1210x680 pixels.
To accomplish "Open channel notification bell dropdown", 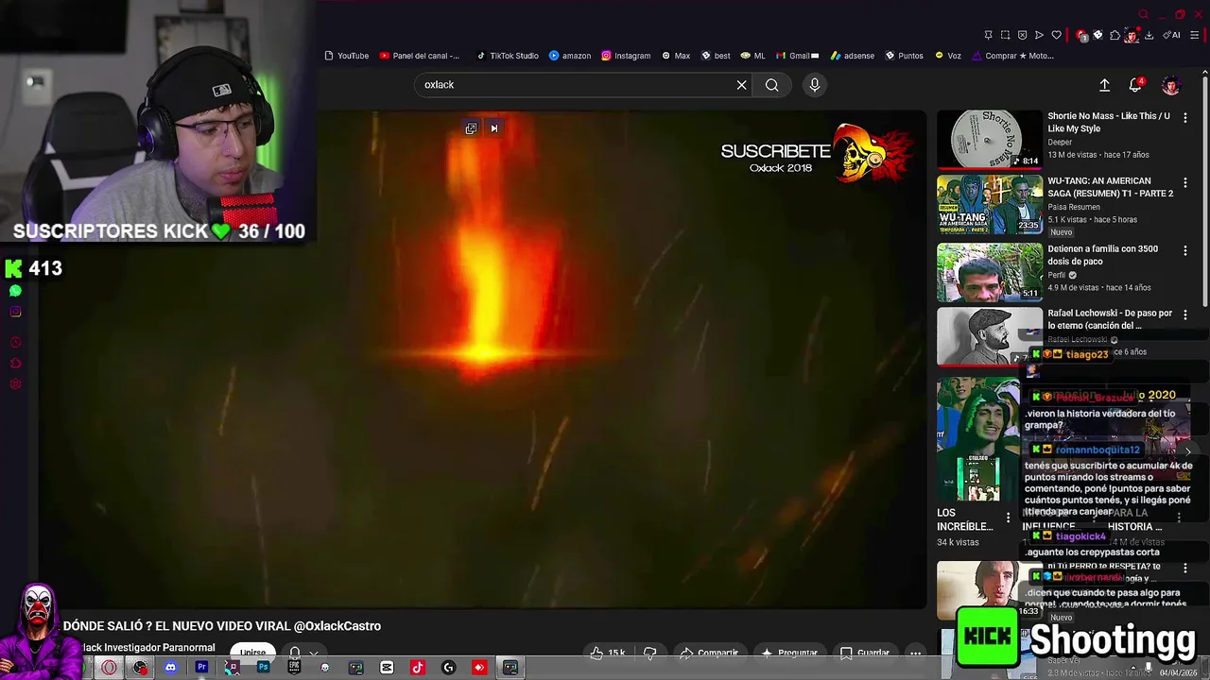I will 302,653.
